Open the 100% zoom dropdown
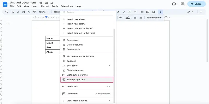 tap(44, 12)
